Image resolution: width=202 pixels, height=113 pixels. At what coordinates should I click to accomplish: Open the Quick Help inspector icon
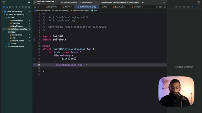[x=184, y=7]
